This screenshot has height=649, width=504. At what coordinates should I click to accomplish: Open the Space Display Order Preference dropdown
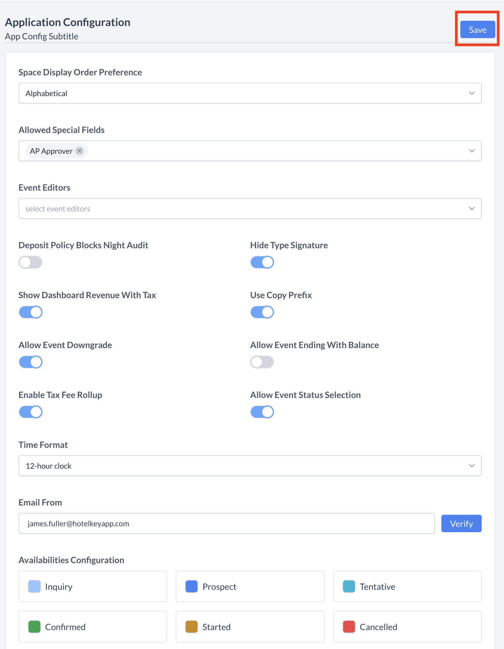pos(471,93)
